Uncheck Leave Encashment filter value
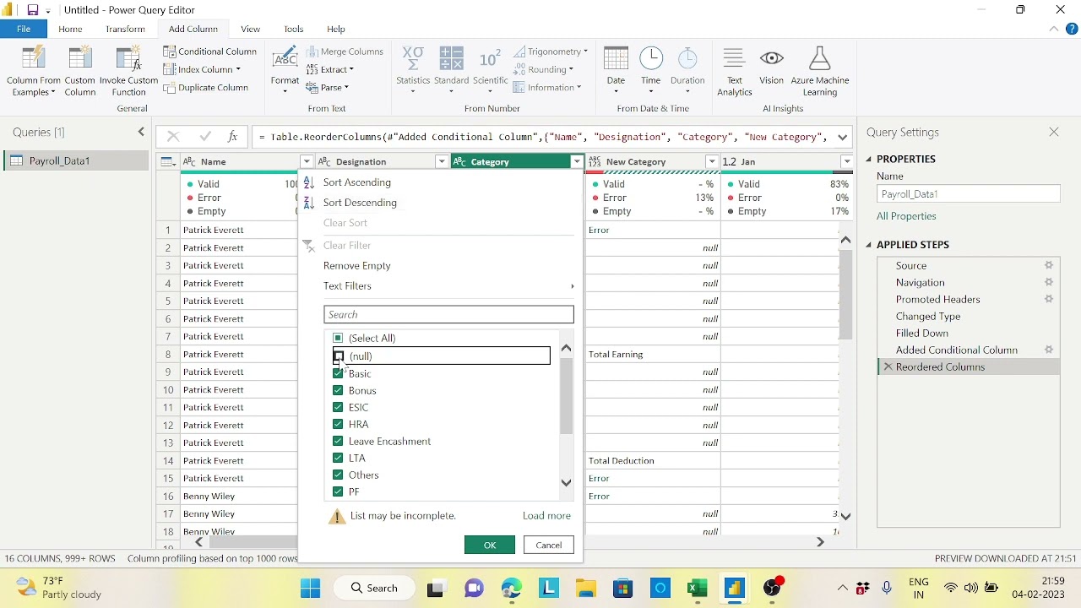The width and height of the screenshot is (1081, 608). click(x=338, y=441)
